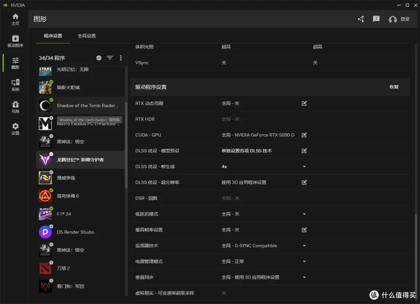
Task: Switch to the 程序设置 tab
Action: (x=53, y=36)
